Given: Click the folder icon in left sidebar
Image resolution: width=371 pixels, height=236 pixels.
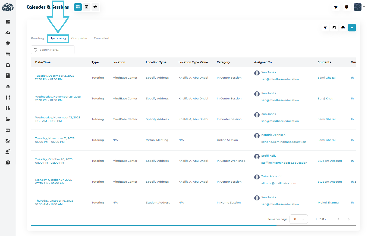Looking at the screenshot, I should coord(8,119).
